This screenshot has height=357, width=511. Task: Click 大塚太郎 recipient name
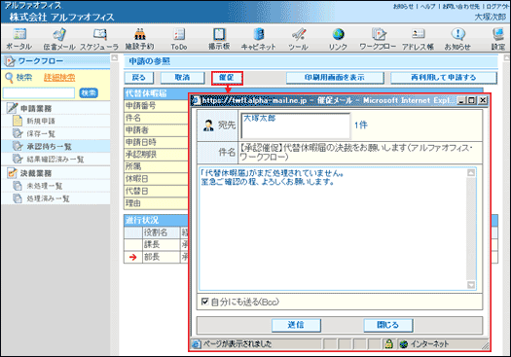pyautogui.click(x=260, y=119)
